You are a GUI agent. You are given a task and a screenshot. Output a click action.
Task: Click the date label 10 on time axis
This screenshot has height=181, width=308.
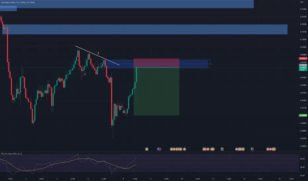point(182,179)
